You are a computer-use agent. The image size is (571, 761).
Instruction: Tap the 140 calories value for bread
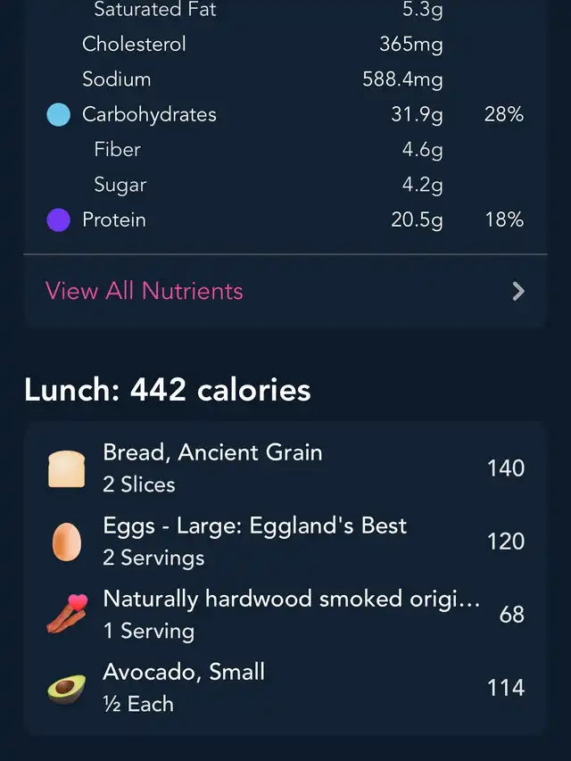[506, 468]
